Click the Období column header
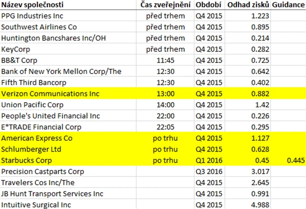The height and width of the screenshot is (209, 306). (x=208, y=5)
